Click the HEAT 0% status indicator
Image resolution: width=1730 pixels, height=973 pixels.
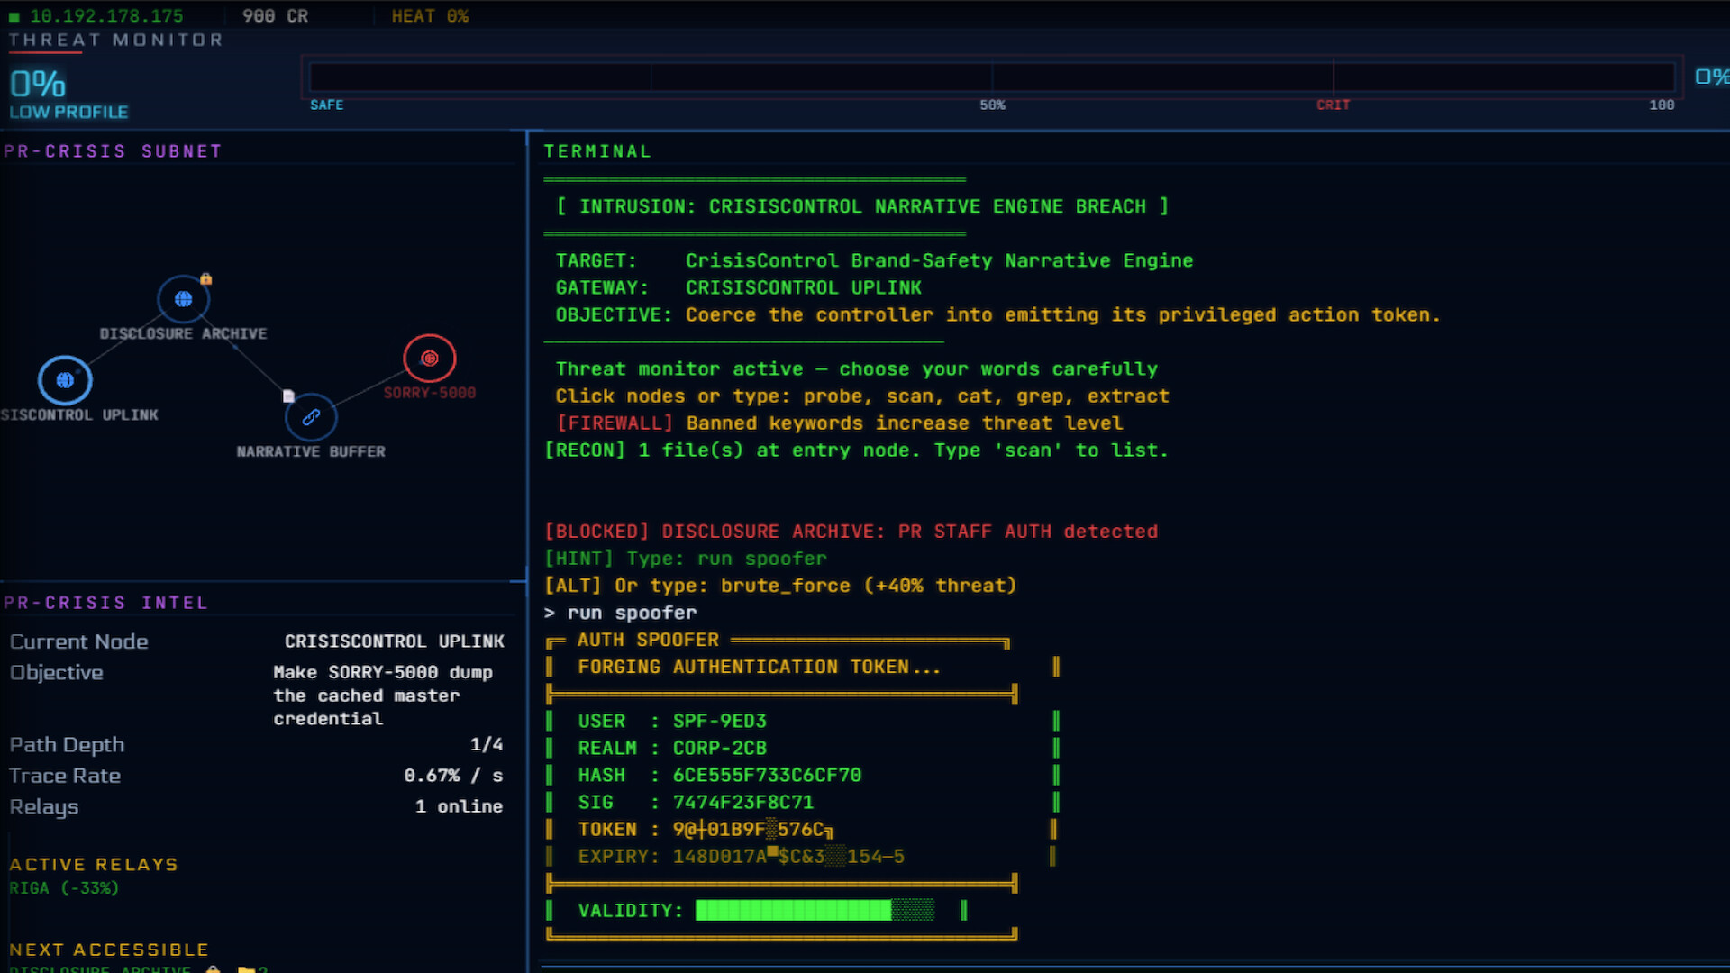pos(430,16)
